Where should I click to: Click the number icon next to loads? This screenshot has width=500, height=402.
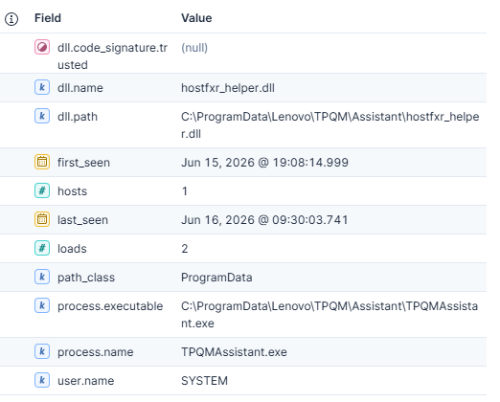[x=42, y=248]
